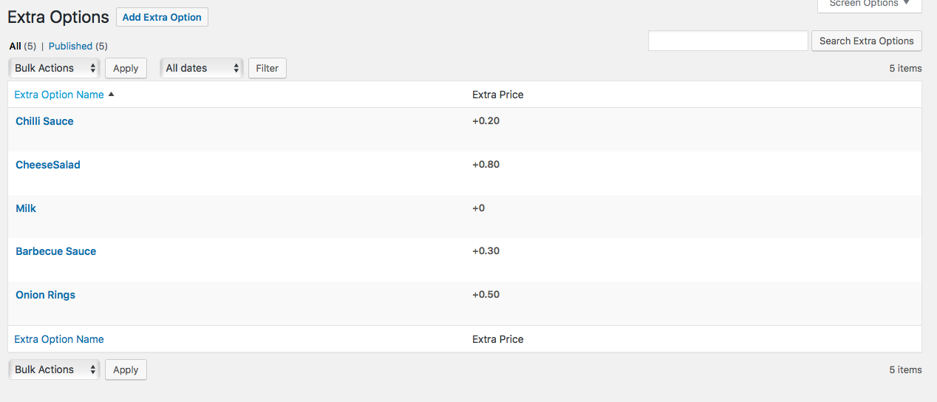Click the Add Extra Option button
This screenshot has width=937, height=402.
coord(162,17)
